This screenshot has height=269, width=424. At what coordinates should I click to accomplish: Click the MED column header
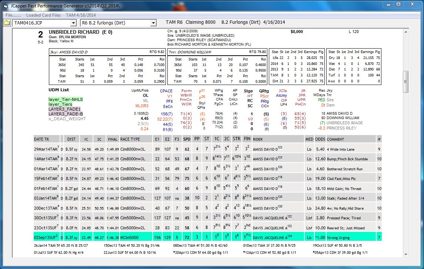point(309,139)
